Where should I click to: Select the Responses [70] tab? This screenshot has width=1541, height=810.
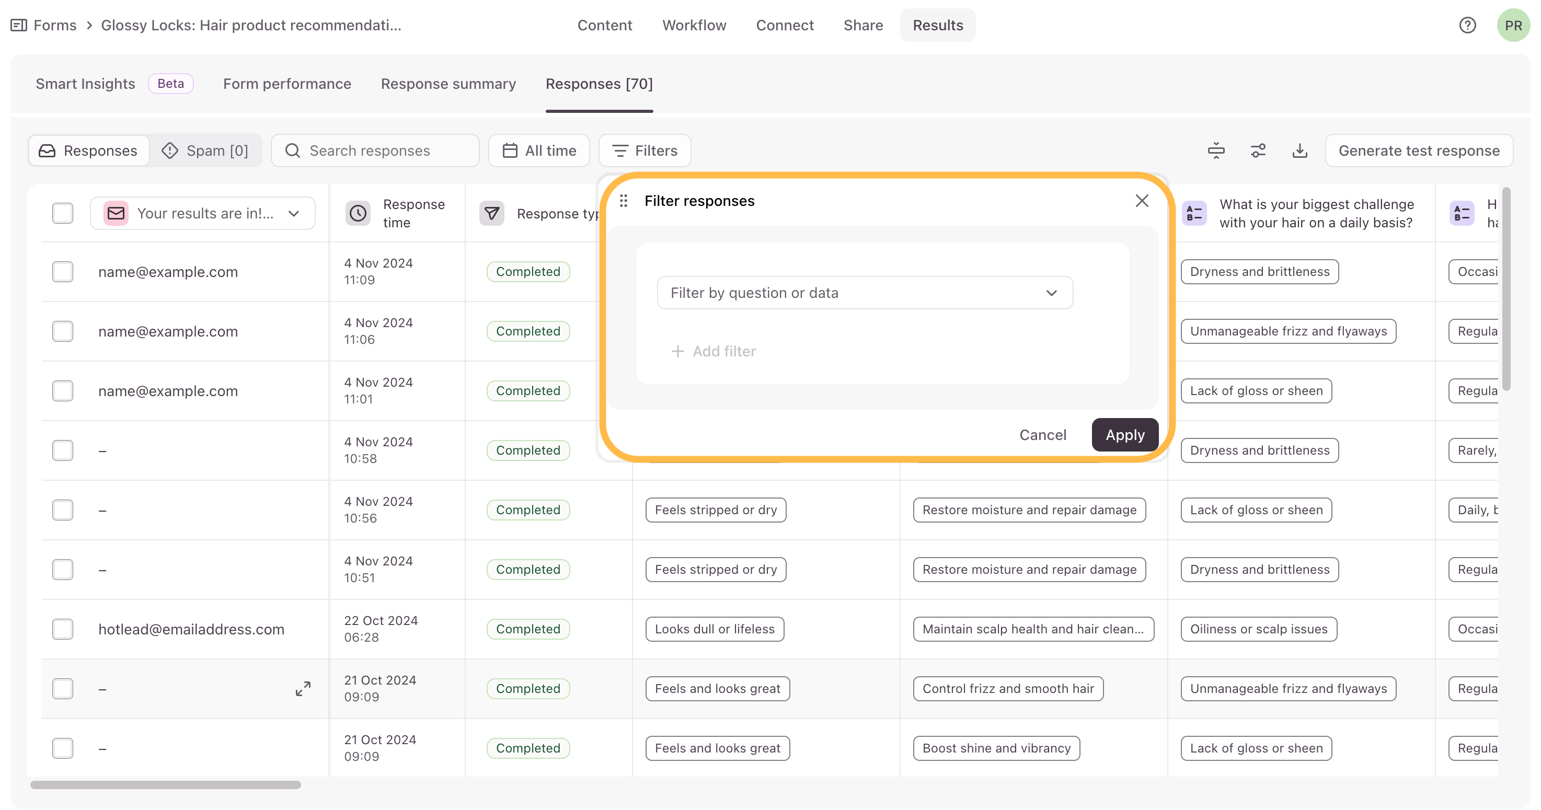point(599,84)
